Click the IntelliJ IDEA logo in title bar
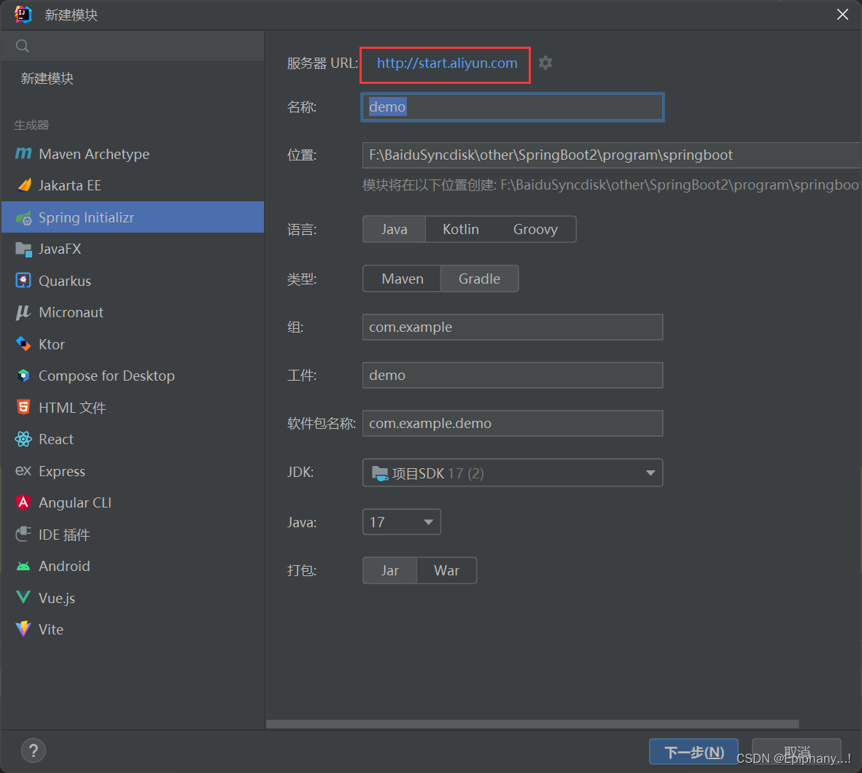Screen dimensions: 862x773 click(23, 15)
